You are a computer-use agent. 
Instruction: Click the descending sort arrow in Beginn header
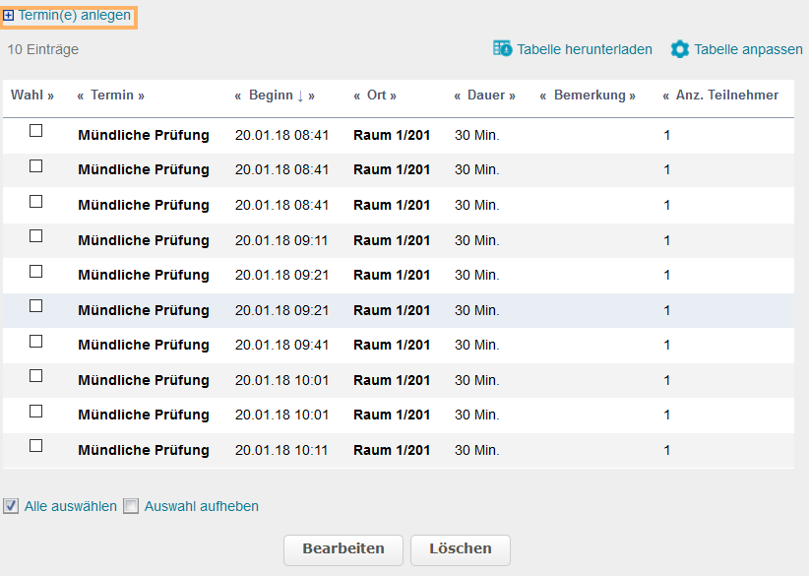[300, 96]
